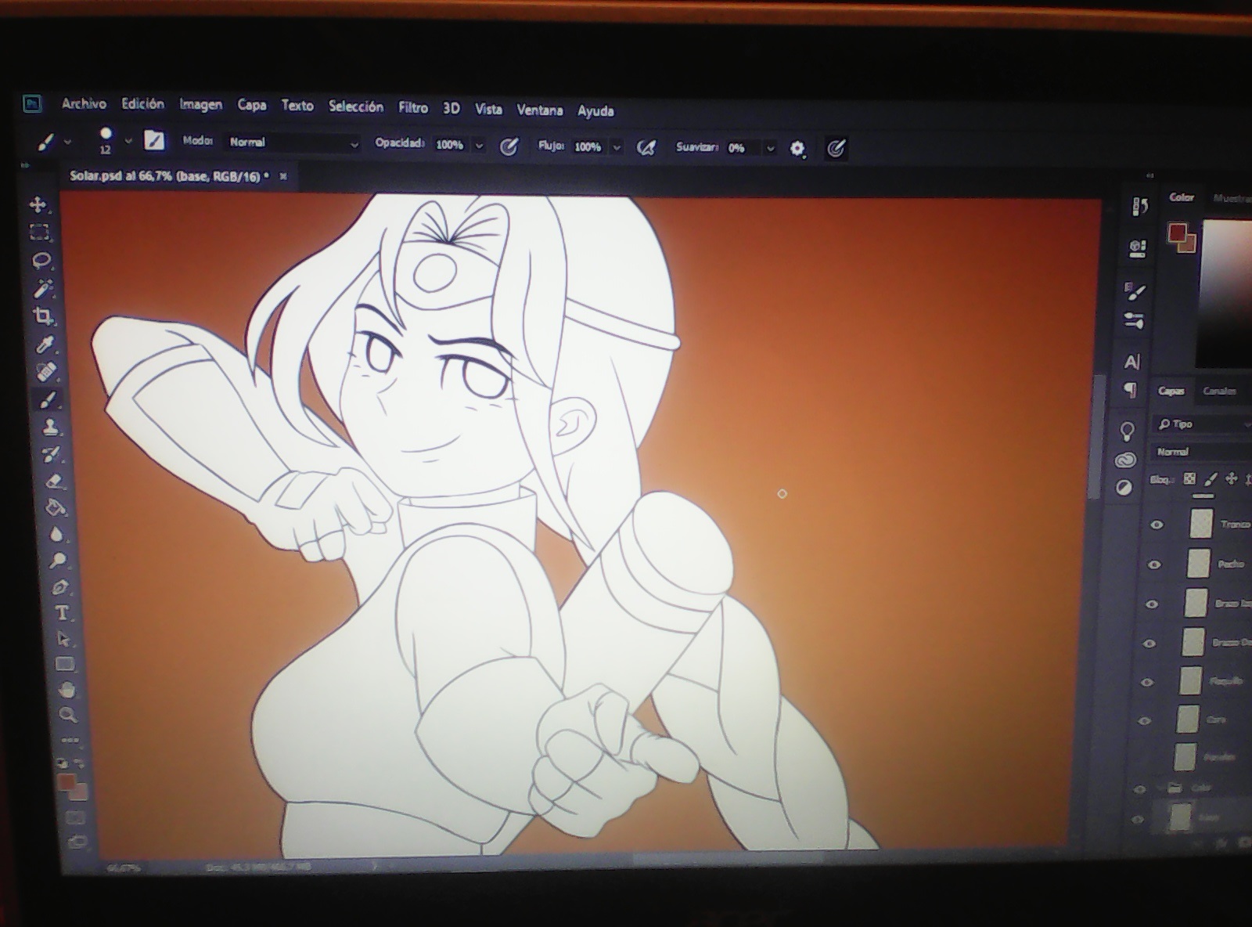Select the Zoom magnifier tool
1252x927 pixels.
point(68,714)
